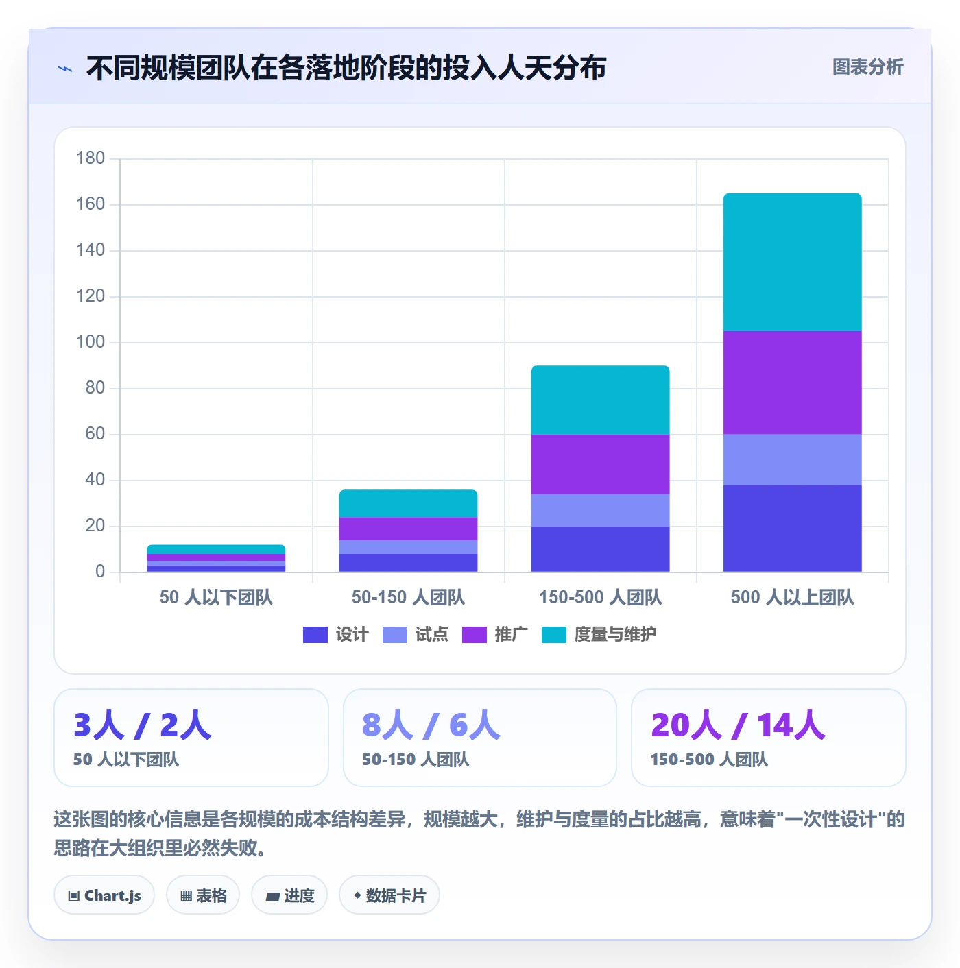Viewport: 960px width, 968px height.
Task: Click the 图表分析 label in the header
Action: 867,67
